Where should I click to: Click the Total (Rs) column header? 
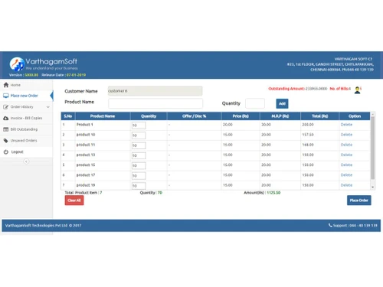[320, 116]
